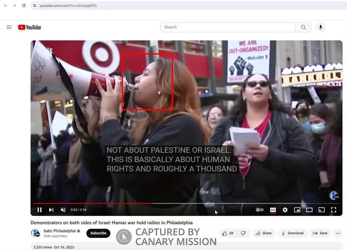Click the '418K subscribers' text

(x=55, y=236)
